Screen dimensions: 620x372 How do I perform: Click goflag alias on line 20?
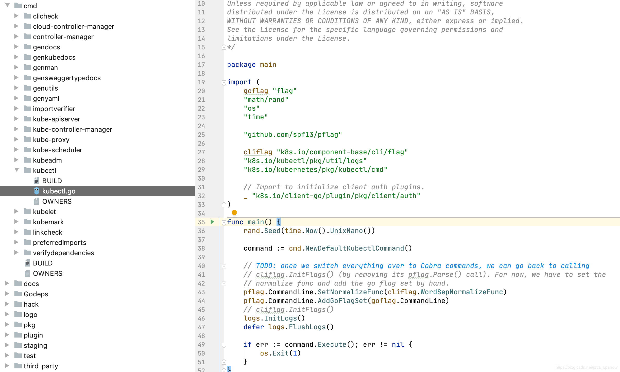click(x=256, y=91)
